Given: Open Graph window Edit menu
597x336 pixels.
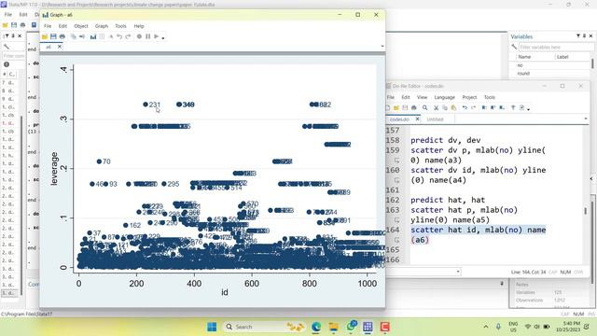Looking at the screenshot, I should click(62, 26).
